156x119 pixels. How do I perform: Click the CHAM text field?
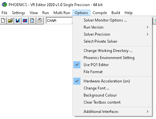tap(59, 21)
